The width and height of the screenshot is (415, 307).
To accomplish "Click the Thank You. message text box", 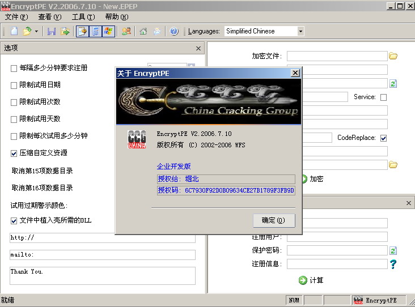I will (x=103, y=276).
